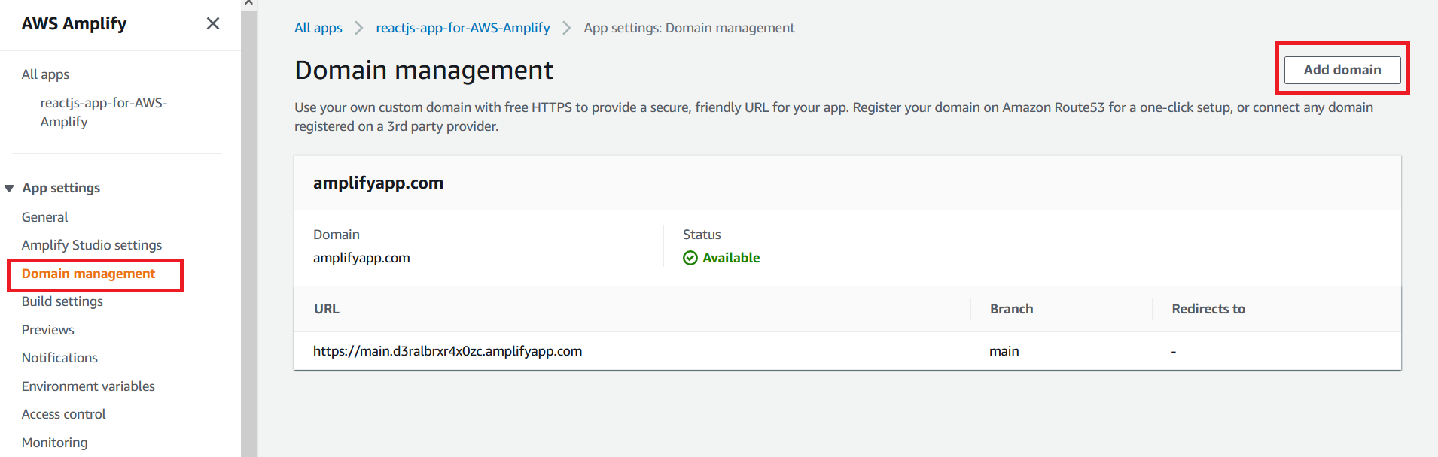
Task: Click the All apps breadcrumb link
Action: pos(318,28)
